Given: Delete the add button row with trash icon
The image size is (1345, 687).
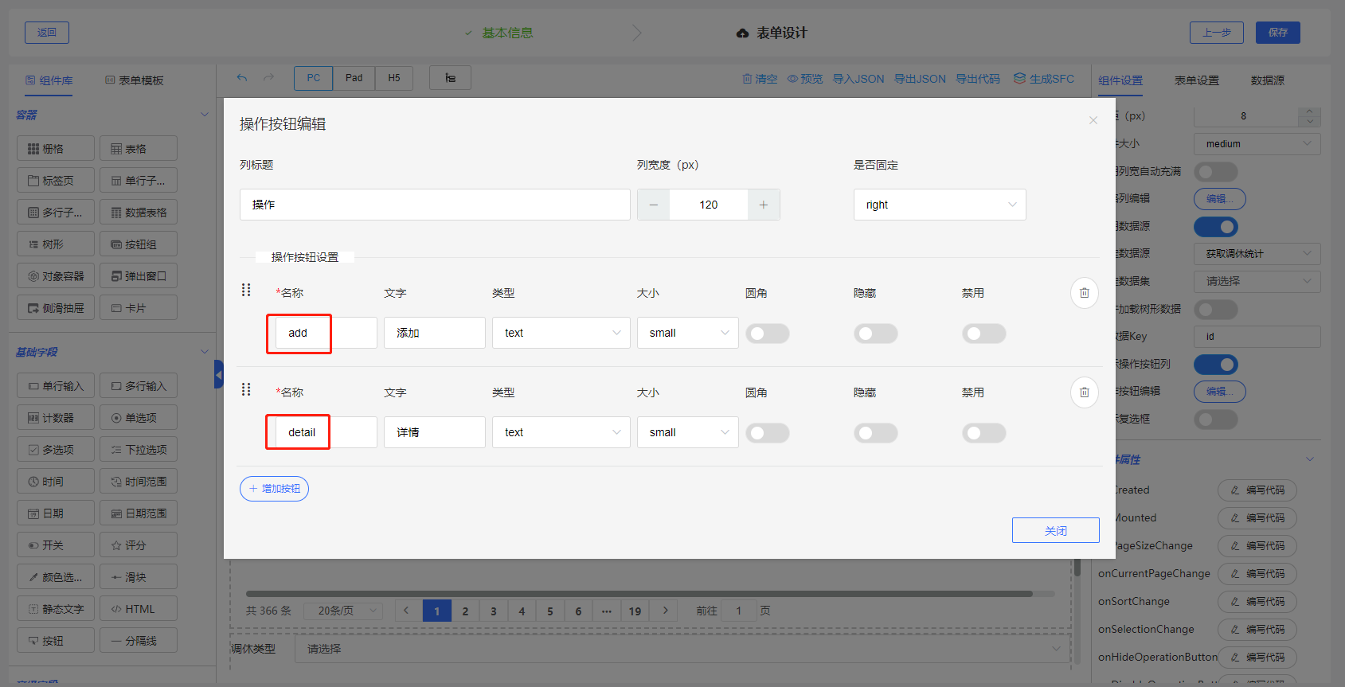Looking at the screenshot, I should [1084, 293].
